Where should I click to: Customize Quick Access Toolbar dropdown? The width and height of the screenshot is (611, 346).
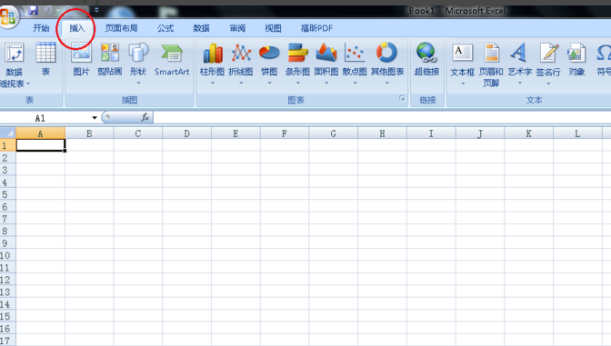tap(96, 11)
